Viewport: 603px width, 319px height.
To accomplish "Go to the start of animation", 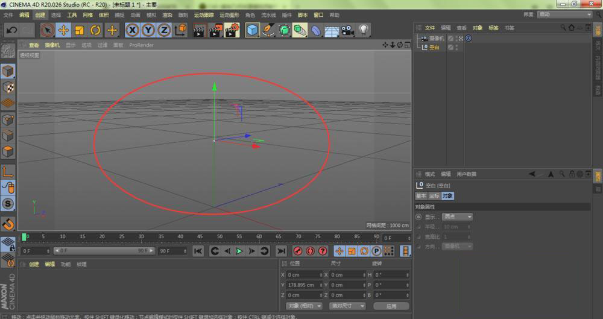I will click(198, 251).
